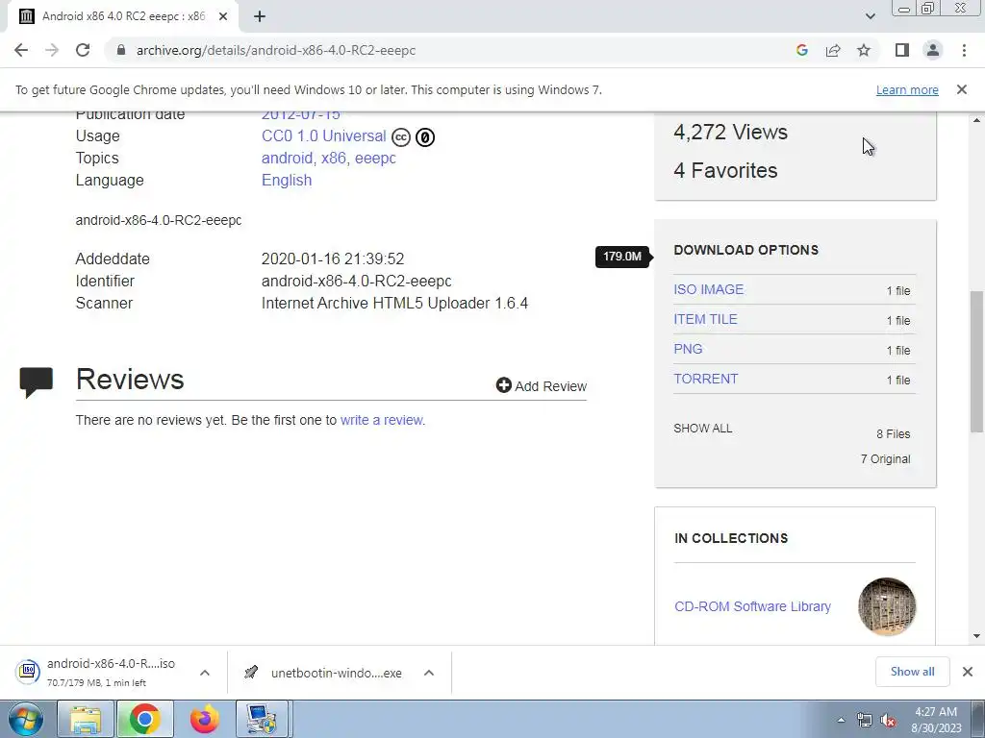Follow the write a review link
985x738 pixels.
383,420
